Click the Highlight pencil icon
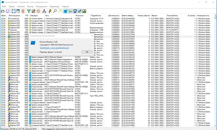Viewport: 217px width, 130px height. tap(33, 11)
